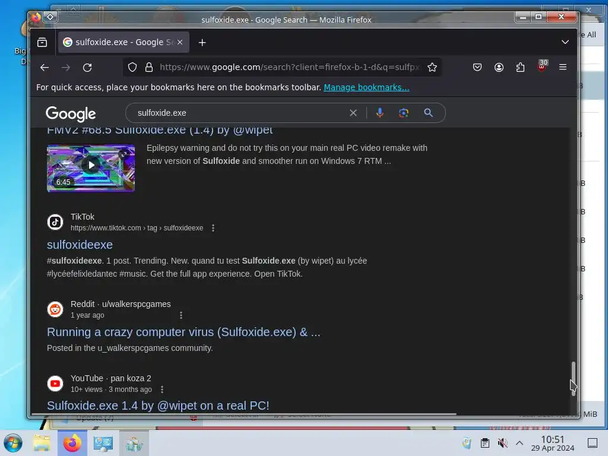The width and height of the screenshot is (608, 456).
Task: Click the muted volume tray icon
Action: (x=502, y=443)
